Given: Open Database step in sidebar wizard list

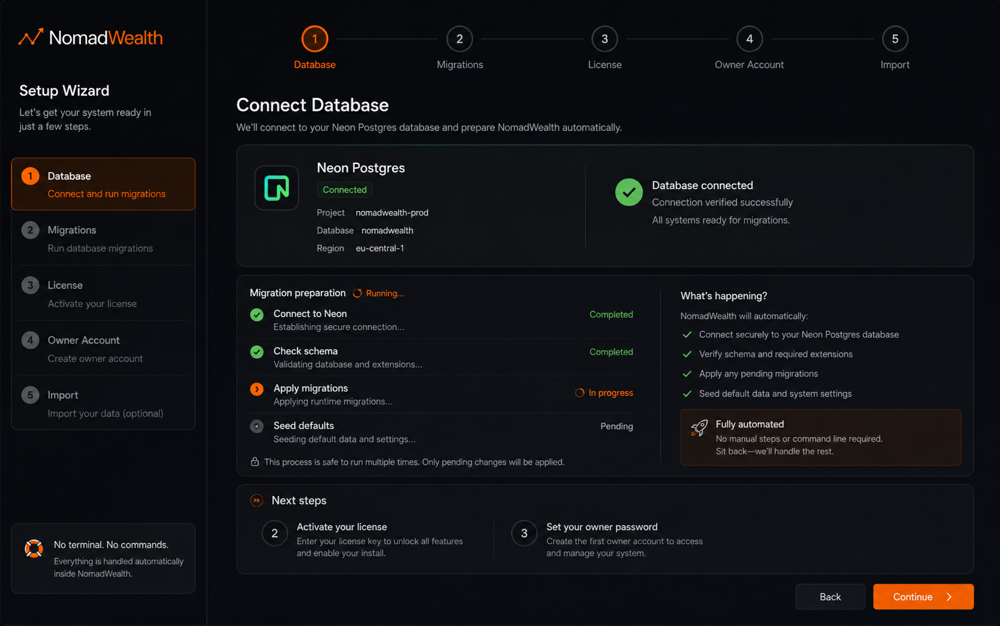Looking at the screenshot, I should [x=103, y=184].
